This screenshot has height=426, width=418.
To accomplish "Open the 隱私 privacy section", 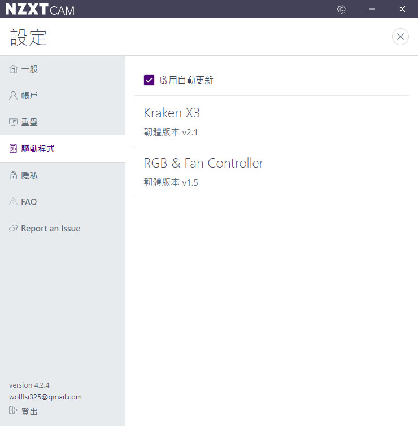I will (x=63, y=175).
